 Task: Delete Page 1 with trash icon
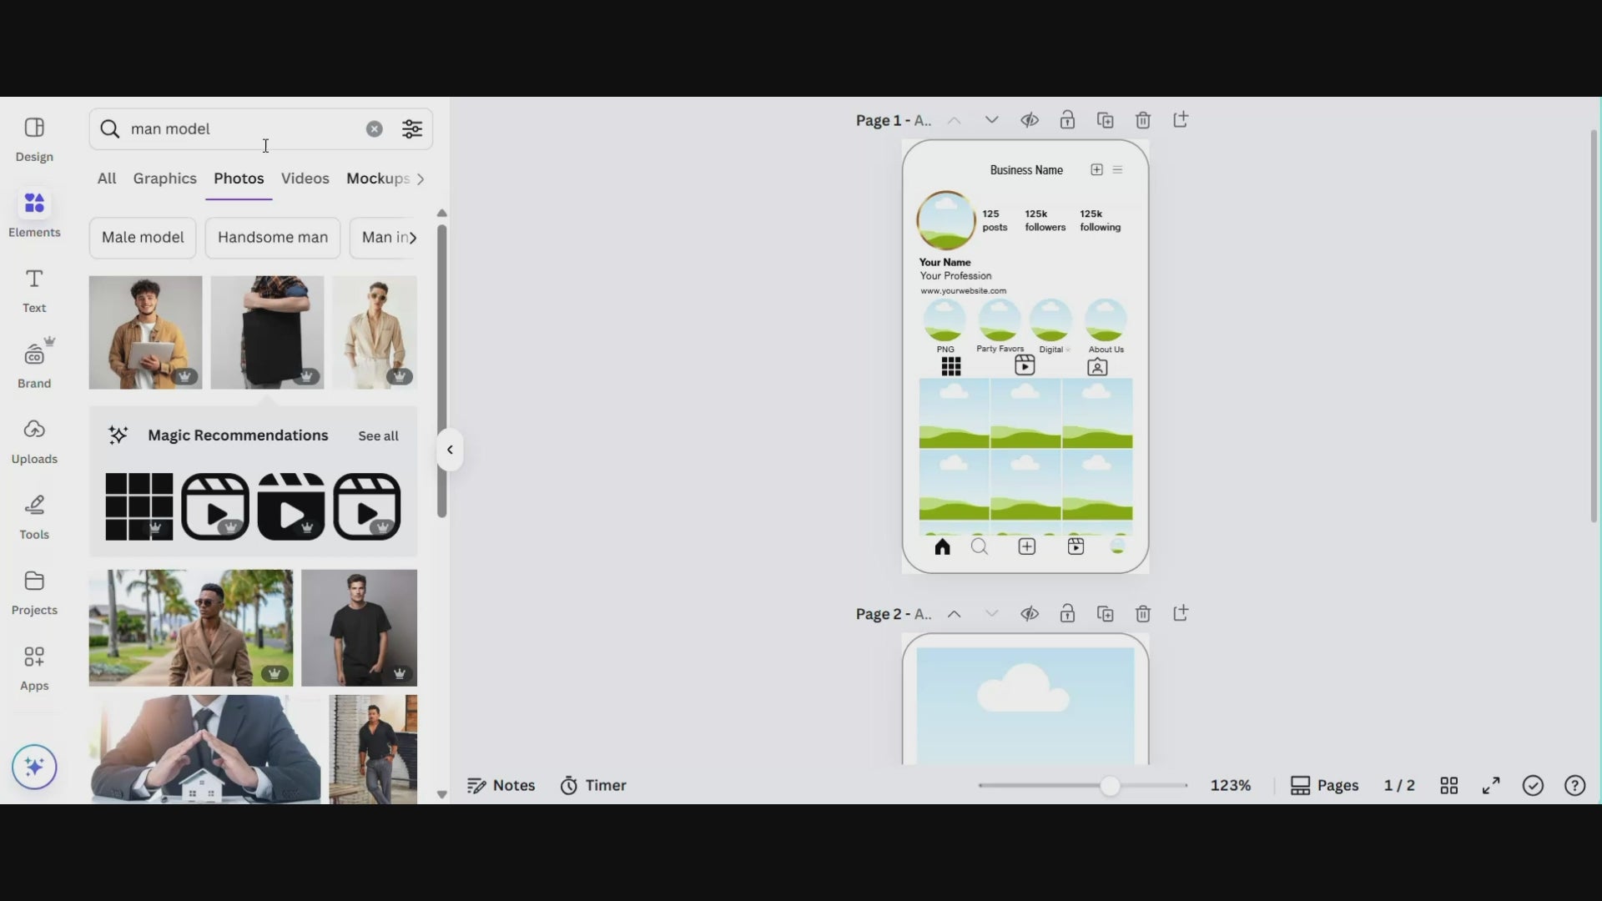(x=1143, y=120)
